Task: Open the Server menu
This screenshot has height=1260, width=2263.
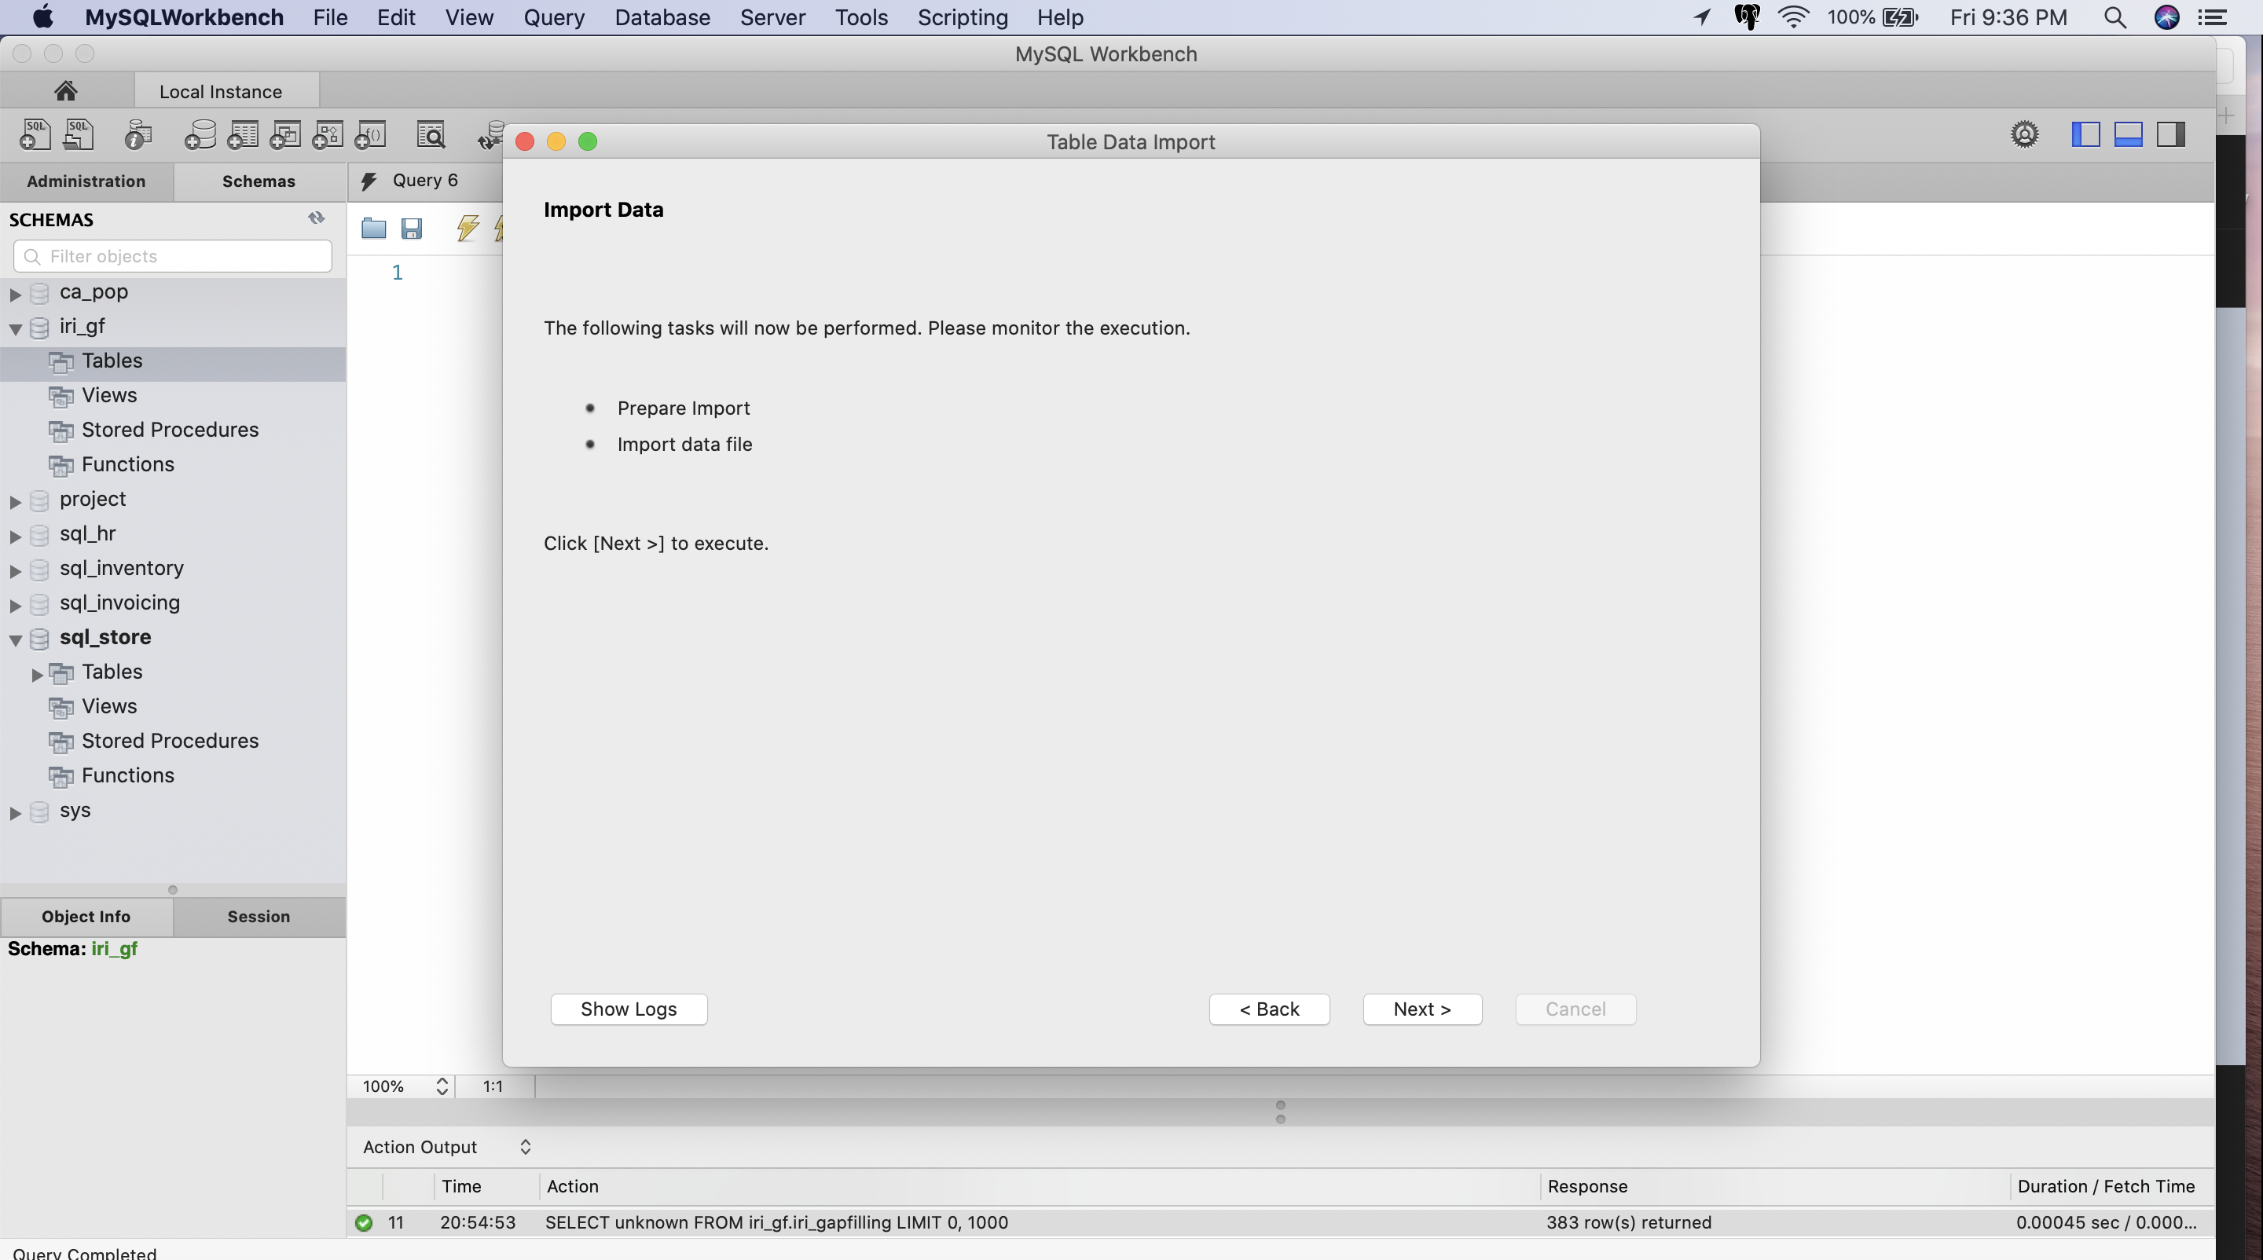Action: click(x=772, y=17)
